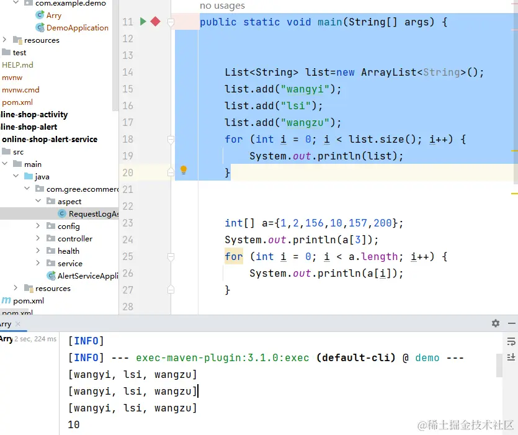Click exec-maven-plugin:3.1.0:exec console text
Image resolution: width=518 pixels, height=435 pixels.
tap(222, 357)
